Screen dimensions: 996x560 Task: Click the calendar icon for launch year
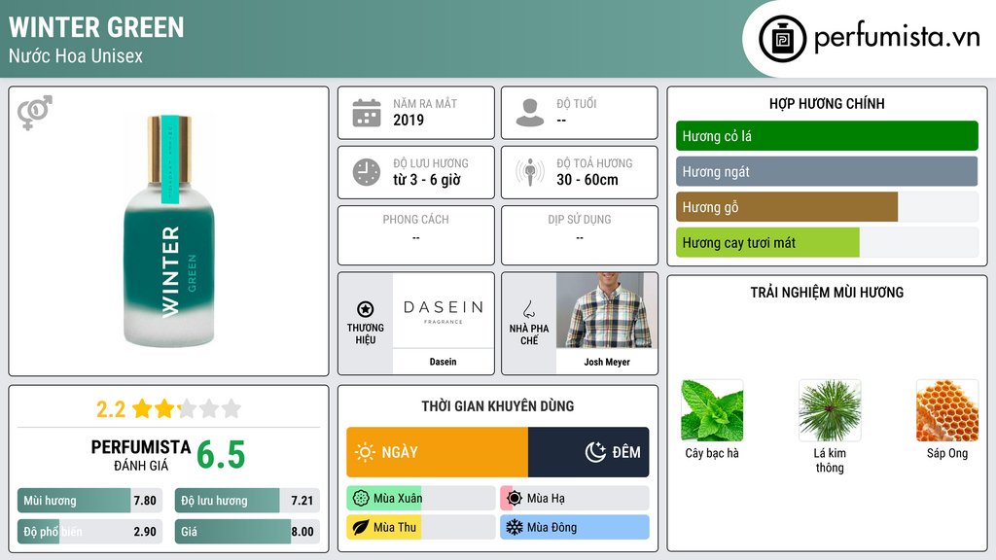pyautogui.click(x=367, y=113)
